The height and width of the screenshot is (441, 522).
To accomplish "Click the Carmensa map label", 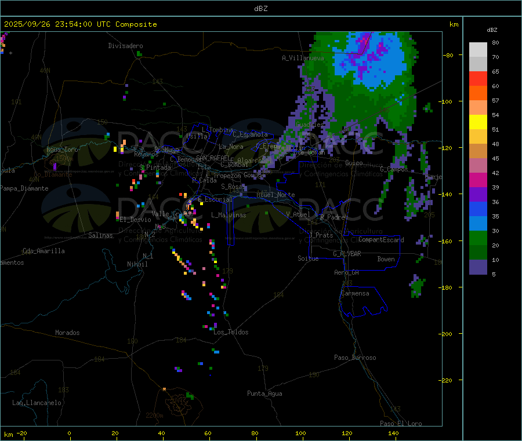I will tap(355, 293).
